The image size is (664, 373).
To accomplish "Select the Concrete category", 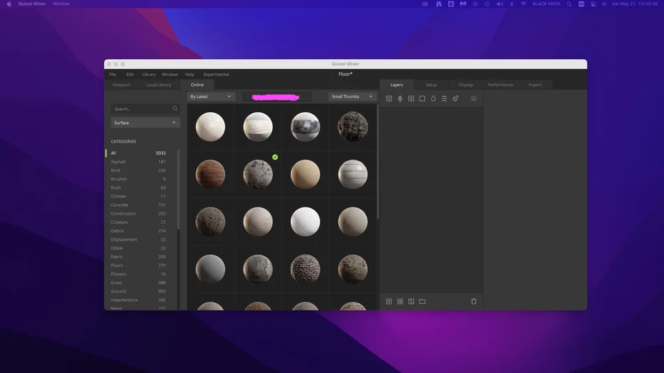I will pos(138,205).
